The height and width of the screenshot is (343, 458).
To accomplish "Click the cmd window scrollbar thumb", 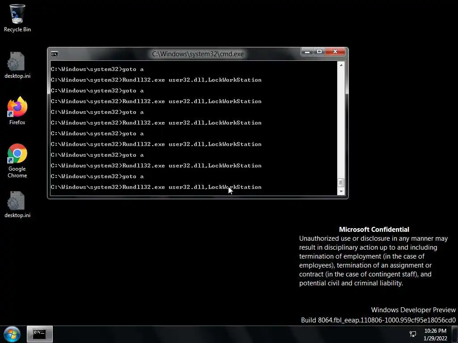I will click(341, 183).
